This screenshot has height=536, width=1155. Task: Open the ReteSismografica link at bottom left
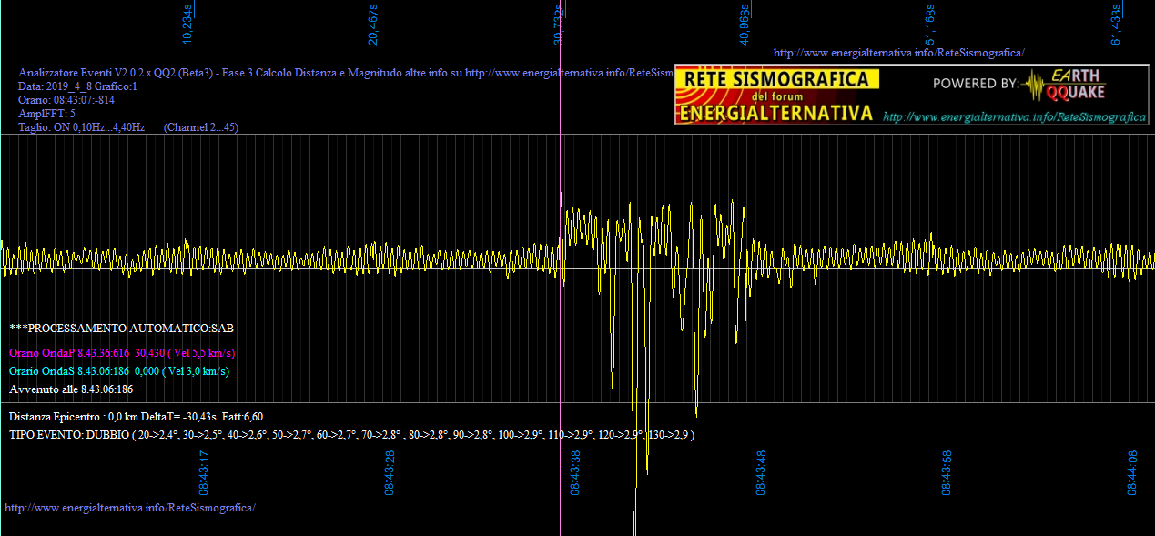pyautogui.click(x=130, y=507)
